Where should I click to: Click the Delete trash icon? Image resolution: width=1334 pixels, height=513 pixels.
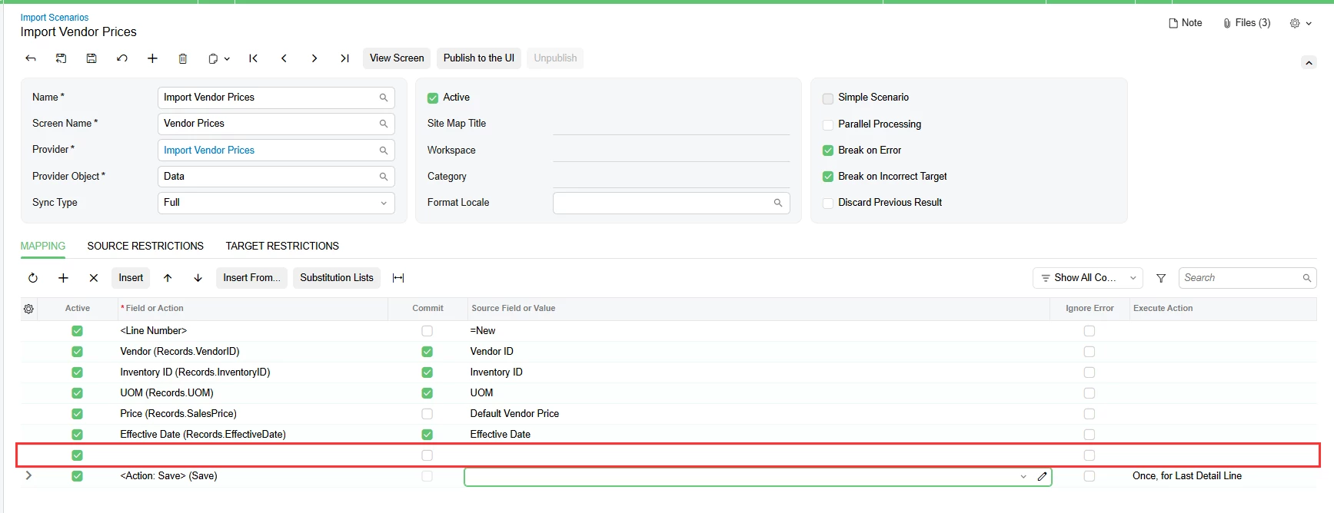[x=183, y=58]
